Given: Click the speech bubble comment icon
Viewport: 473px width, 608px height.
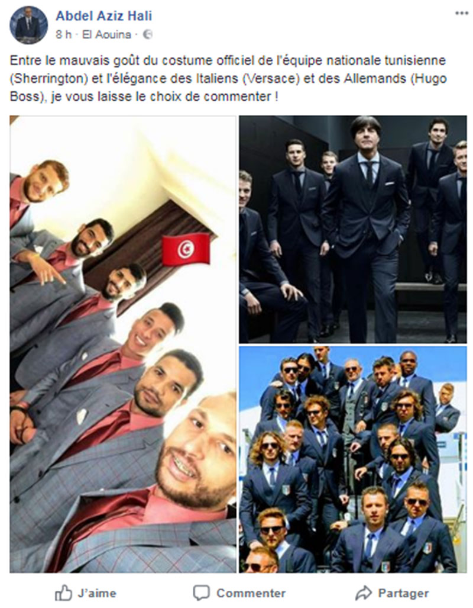Looking at the screenshot, I should pos(202,593).
